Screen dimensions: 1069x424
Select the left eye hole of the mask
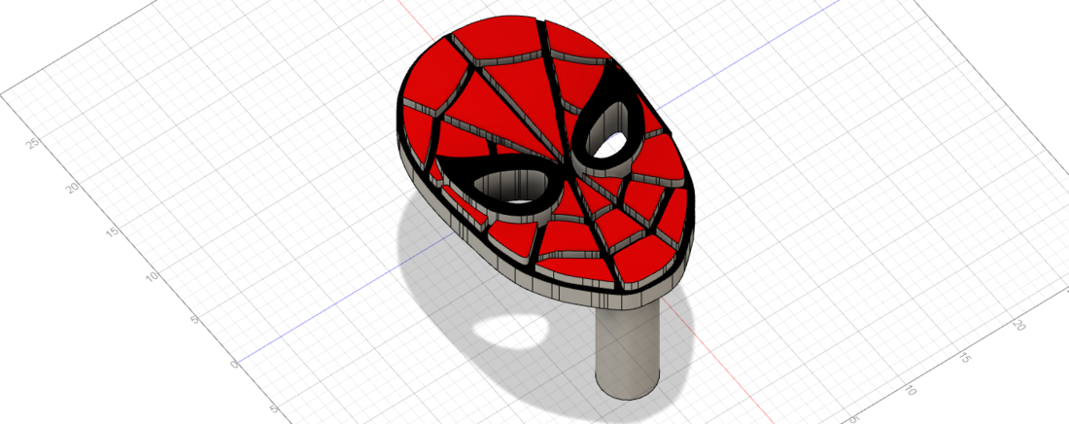point(513,188)
